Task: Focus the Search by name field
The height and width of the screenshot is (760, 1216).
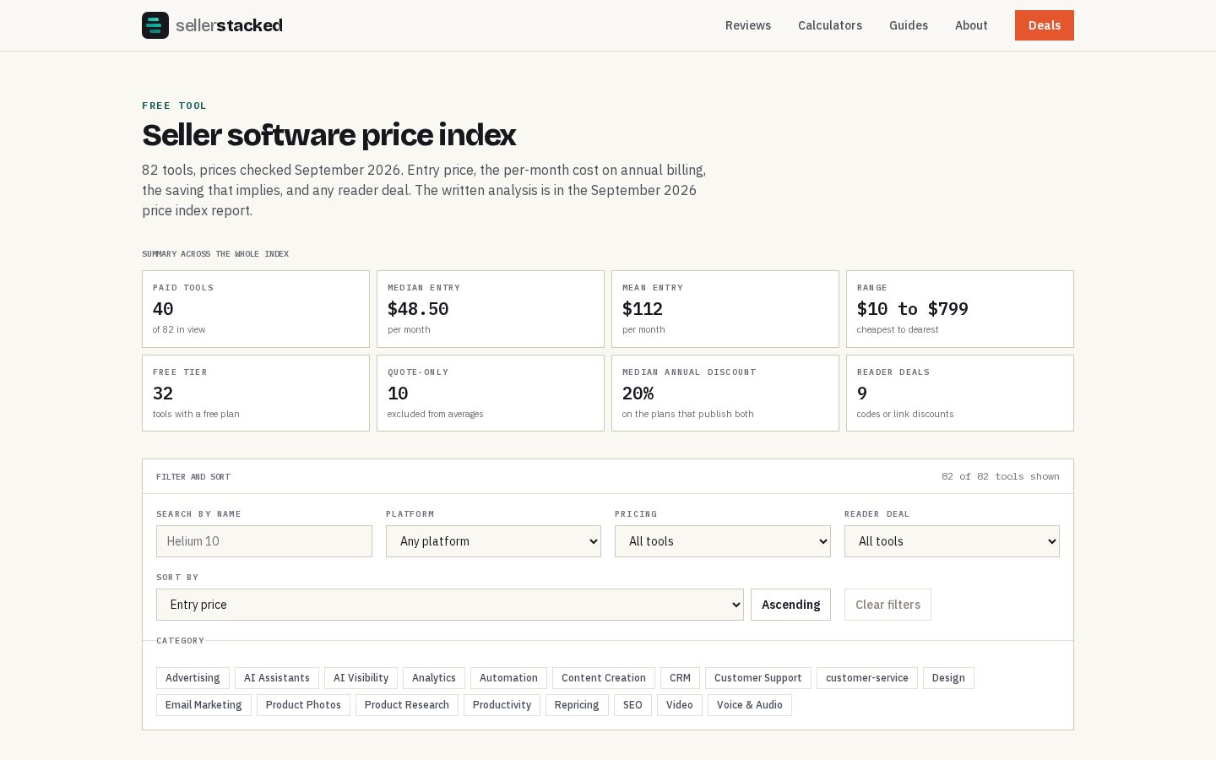Action: (264, 541)
